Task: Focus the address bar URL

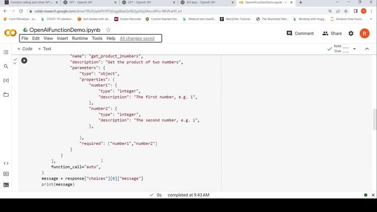Action: [x=108, y=11]
